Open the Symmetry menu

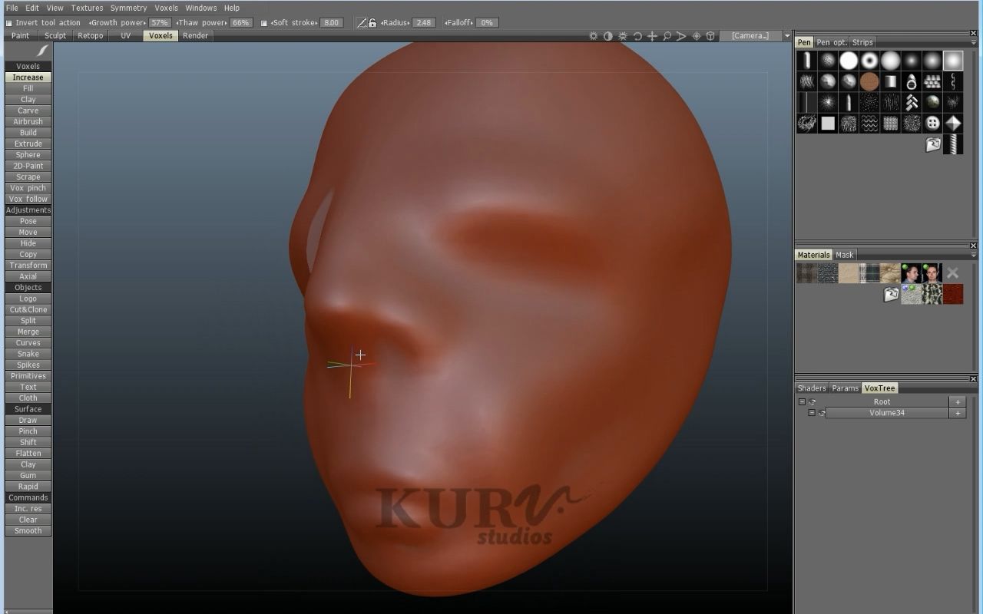(x=128, y=8)
